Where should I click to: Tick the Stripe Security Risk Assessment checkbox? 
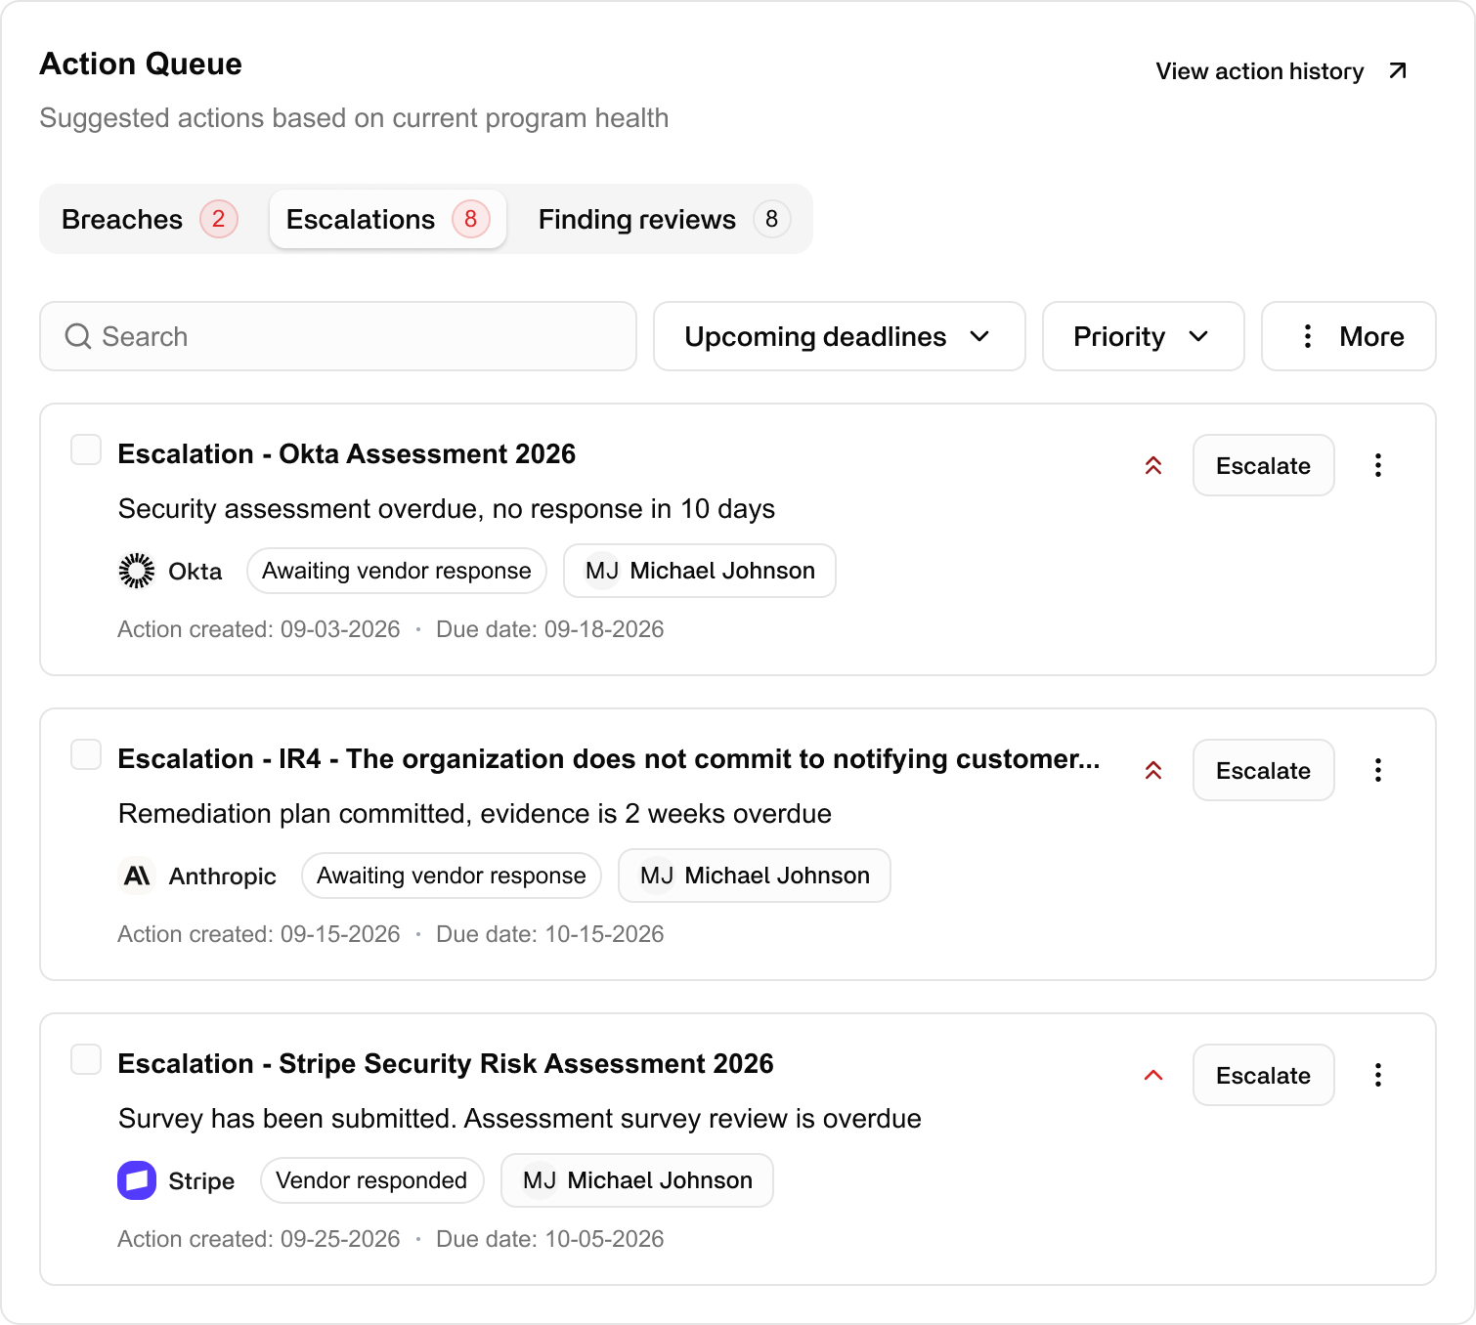86,1060
